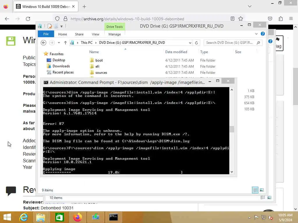Click the Command Prompt scrollbar thumb
The width and height of the screenshot is (298, 223).
[232, 129]
